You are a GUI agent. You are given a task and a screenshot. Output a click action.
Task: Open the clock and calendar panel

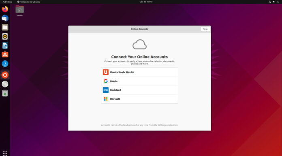[x=146, y=2]
